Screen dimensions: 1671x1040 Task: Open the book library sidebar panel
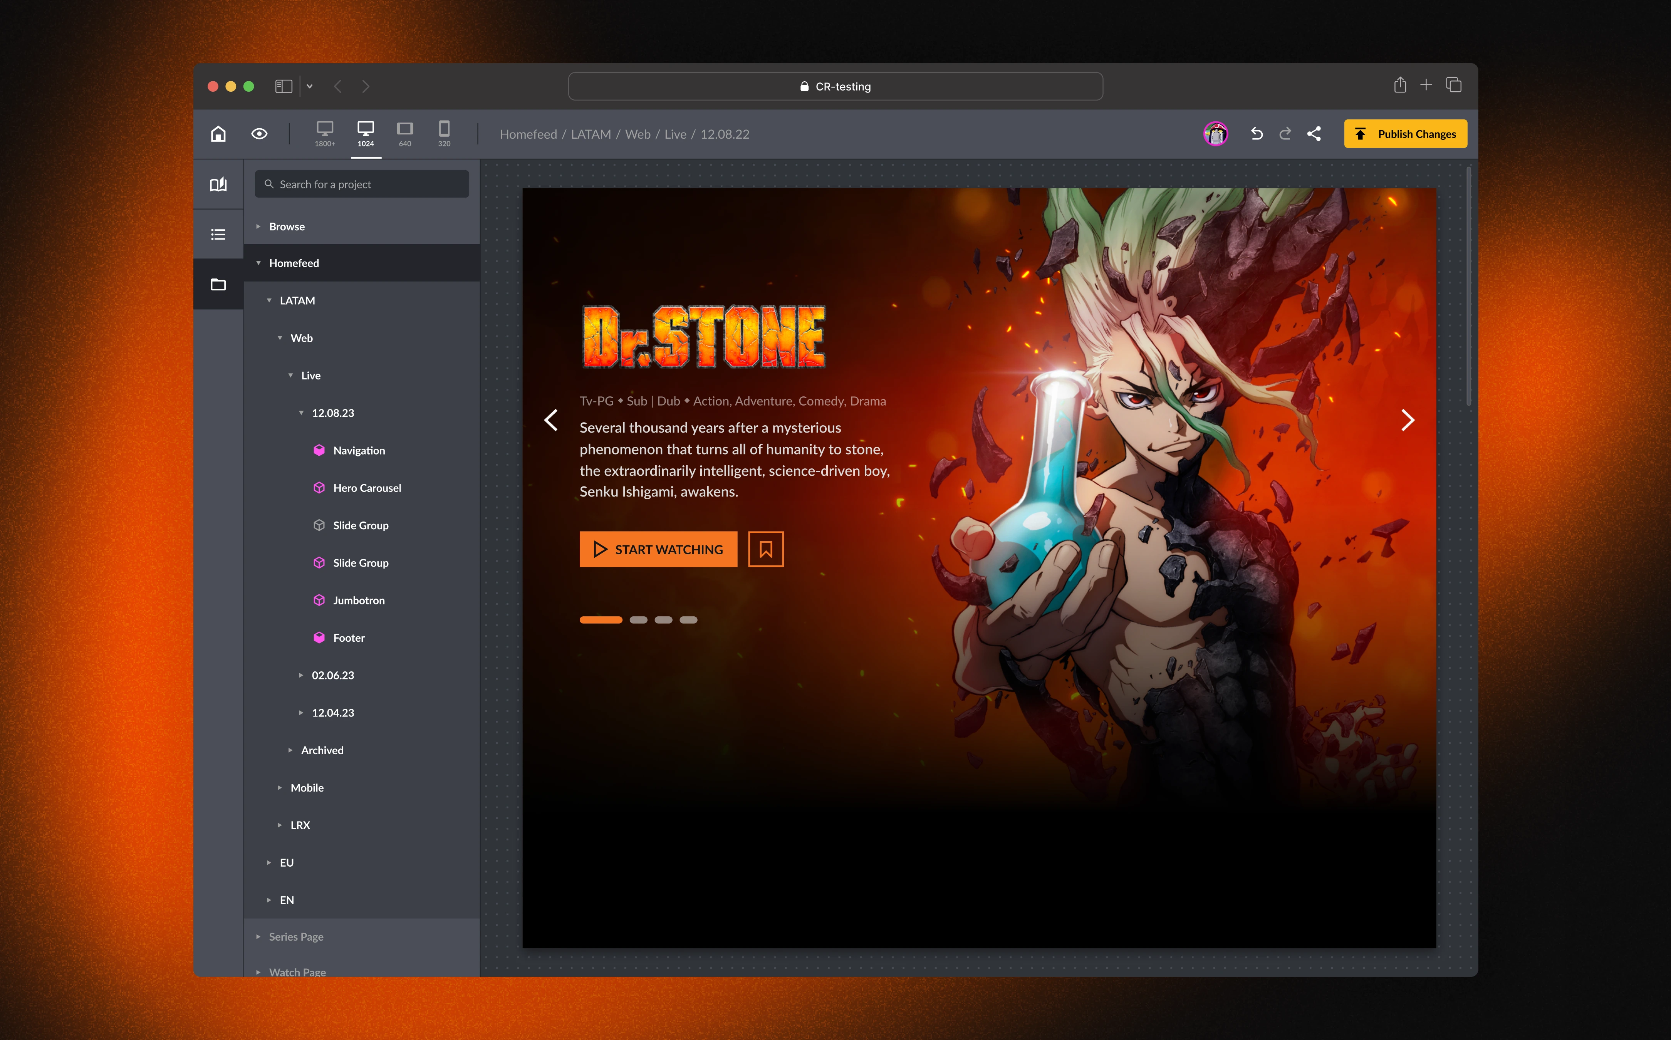tap(218, 185)
